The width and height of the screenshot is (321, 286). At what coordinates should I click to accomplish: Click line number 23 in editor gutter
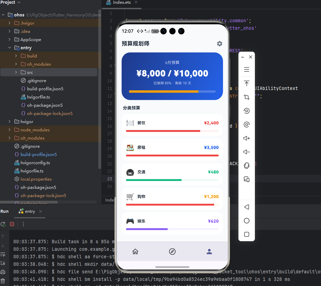110,179
